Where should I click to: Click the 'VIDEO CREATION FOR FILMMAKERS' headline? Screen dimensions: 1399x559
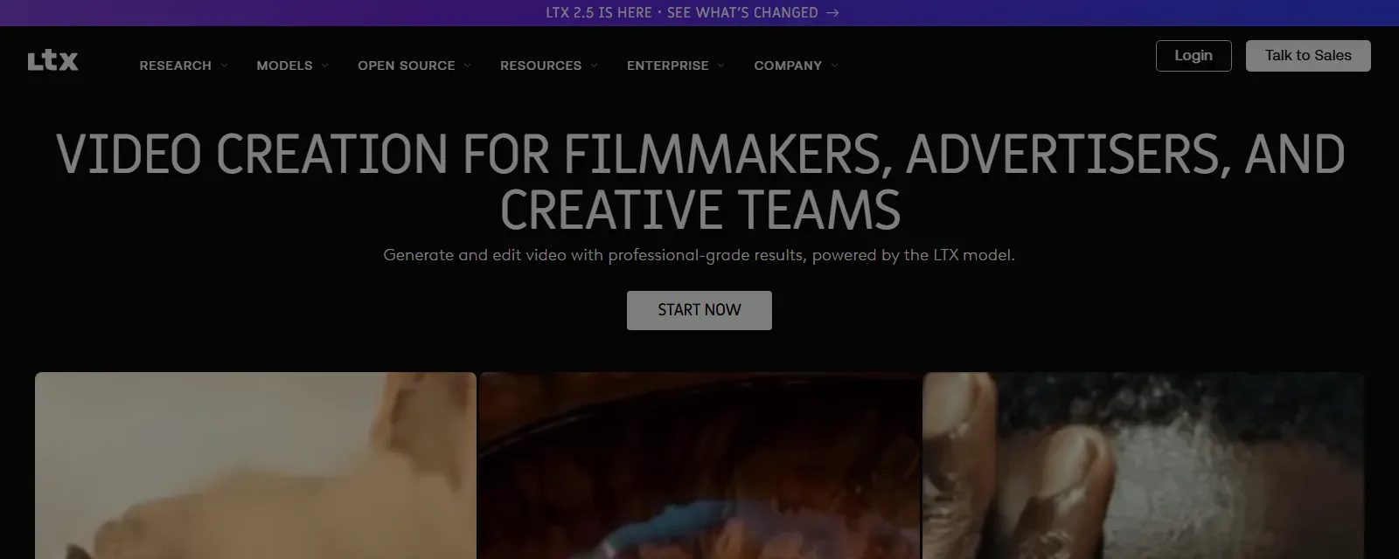click(700, 182)
